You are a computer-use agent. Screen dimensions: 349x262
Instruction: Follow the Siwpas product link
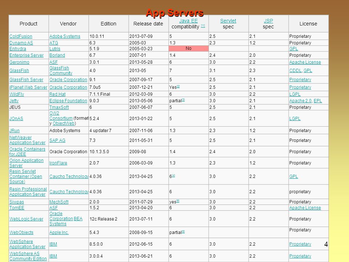(x=16, y=202)
